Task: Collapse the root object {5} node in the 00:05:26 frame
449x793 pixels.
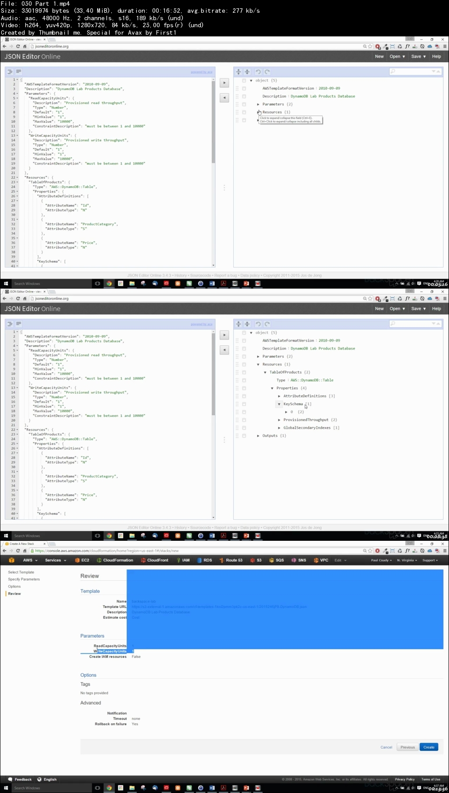Action: click(x=251, y=81)
